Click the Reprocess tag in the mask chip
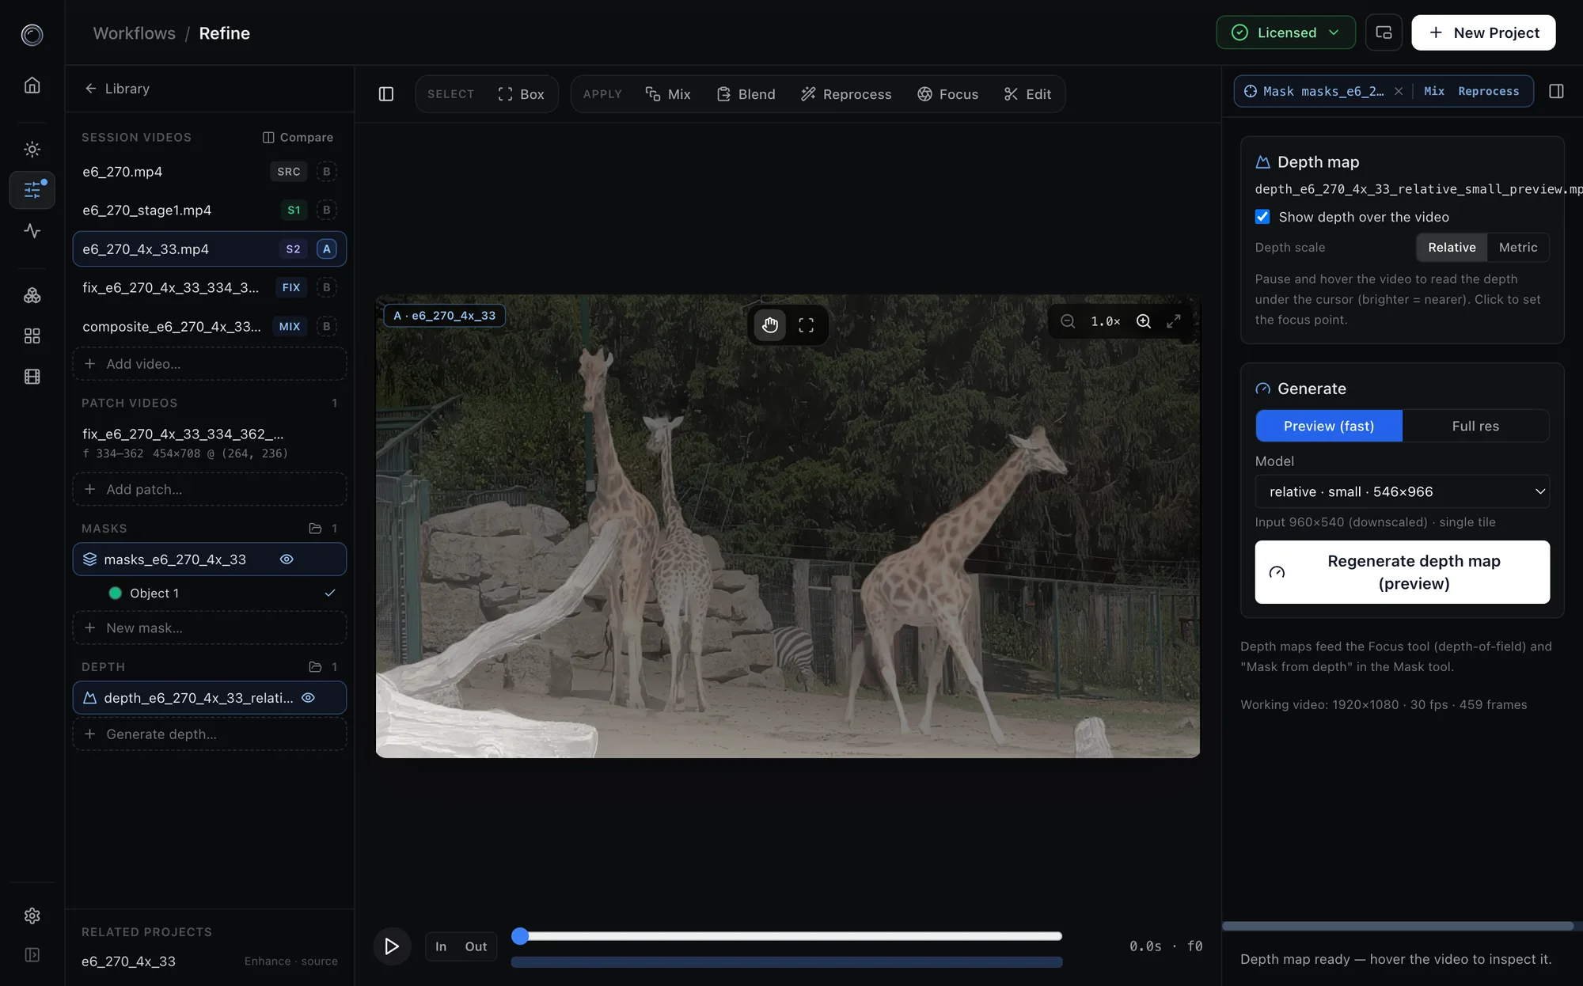Screen dimensions: 1583x986 [x=1488, y=91]
